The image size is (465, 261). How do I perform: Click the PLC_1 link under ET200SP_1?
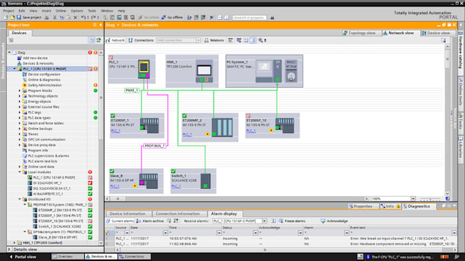coord(116,131)
